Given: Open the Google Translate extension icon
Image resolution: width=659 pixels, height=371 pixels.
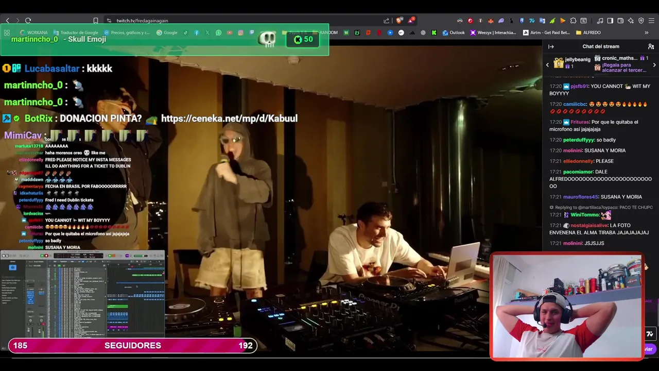Looking at the screenshot, I should coord(542,21).
